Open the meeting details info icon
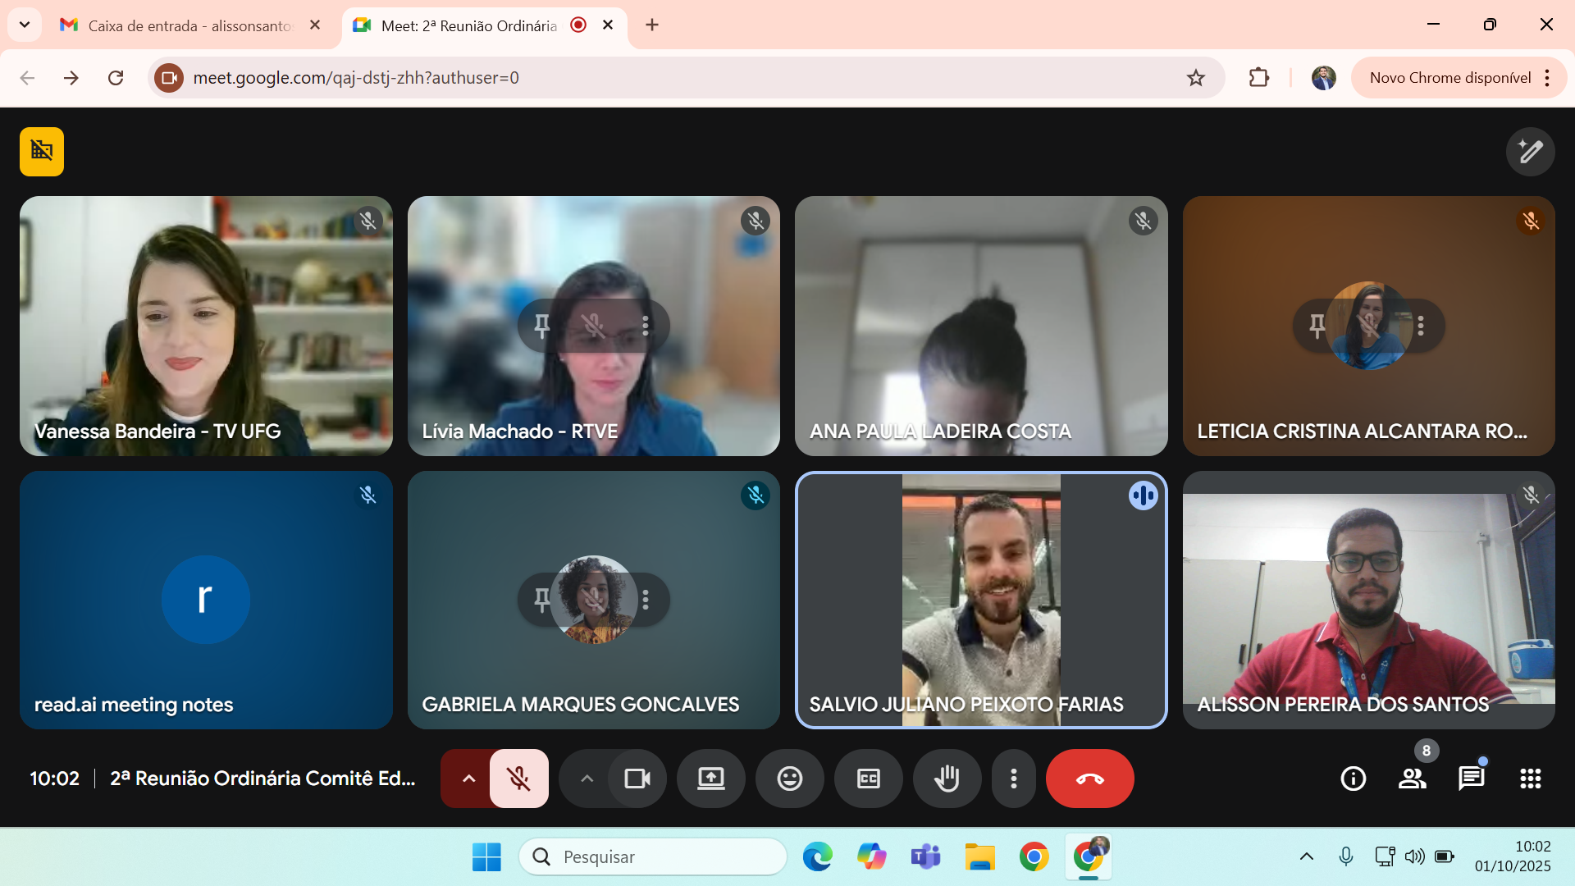 click(x=1353, y=779)
